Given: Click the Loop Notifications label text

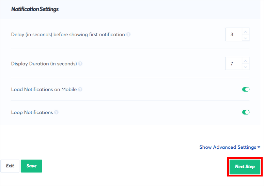Looking at the screenshot, I should coord(32,112).
